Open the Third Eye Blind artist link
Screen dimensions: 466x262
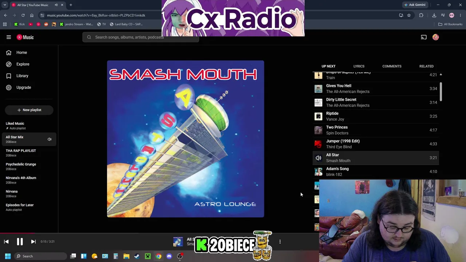click(339, 147)
